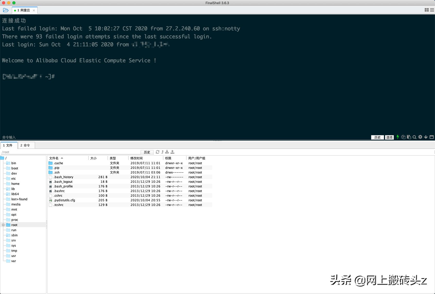Select the var folder in tree
The width and height of the screenshot is (435, 294).
(x=14, y=261)
